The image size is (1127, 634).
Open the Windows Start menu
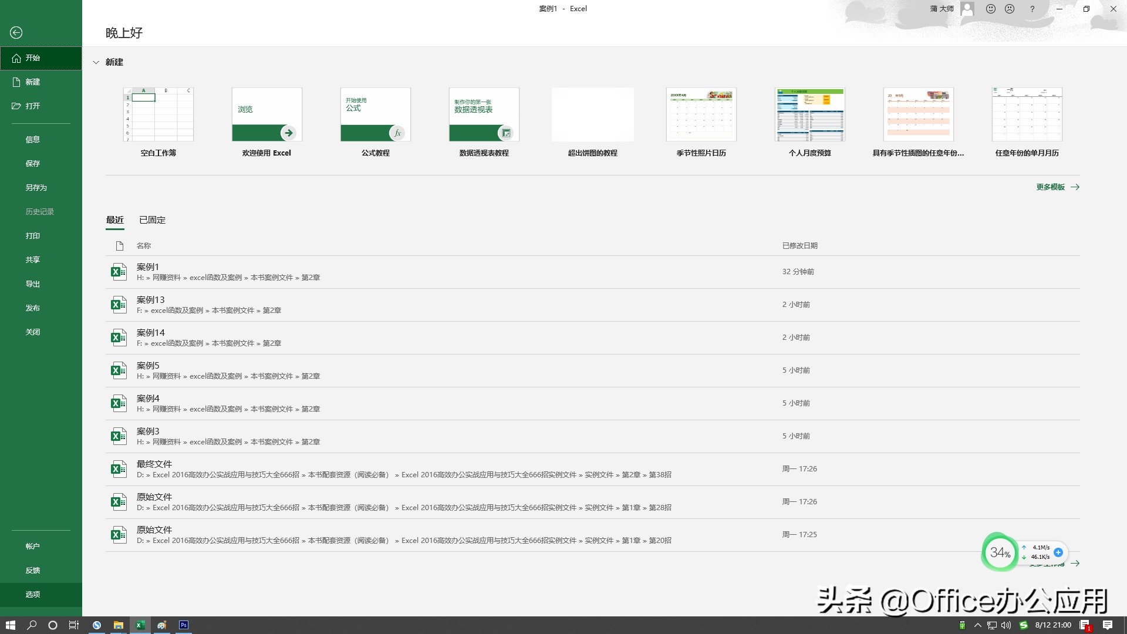click(x=11, y=625)
